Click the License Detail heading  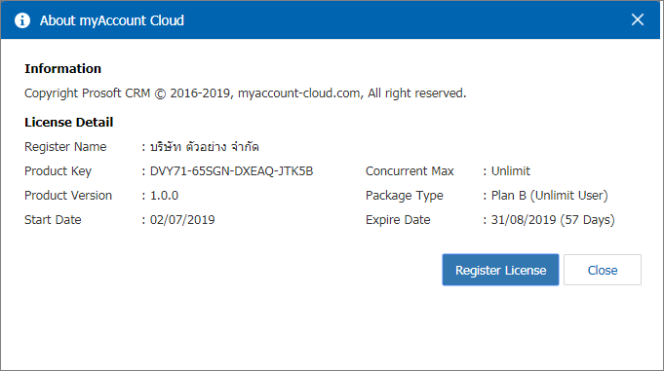coord(68,123)
